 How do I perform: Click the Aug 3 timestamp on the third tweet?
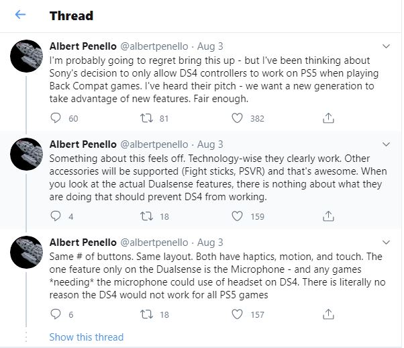click(x=209, y=243)
